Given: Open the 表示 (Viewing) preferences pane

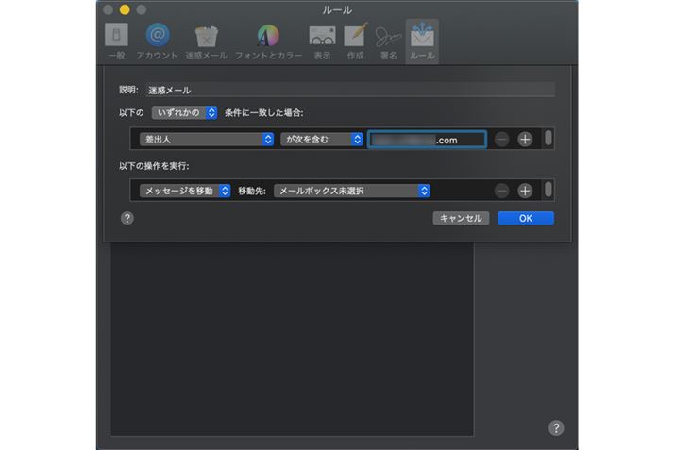Looking at the screenshot, I should [x=322, y=41].
